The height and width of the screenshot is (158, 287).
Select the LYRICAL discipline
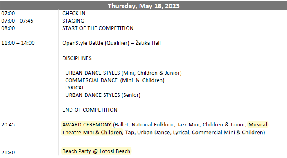click(x=75, y=88)
